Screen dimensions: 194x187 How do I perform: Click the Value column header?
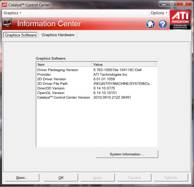click(x=124, y=64)
